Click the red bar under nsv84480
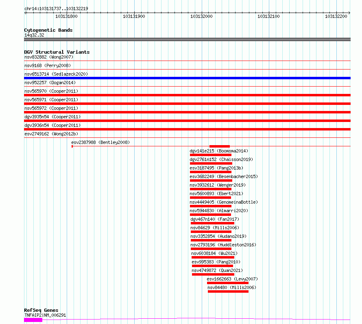The width and height of the screenshot is (362, 324). point(228,291)
